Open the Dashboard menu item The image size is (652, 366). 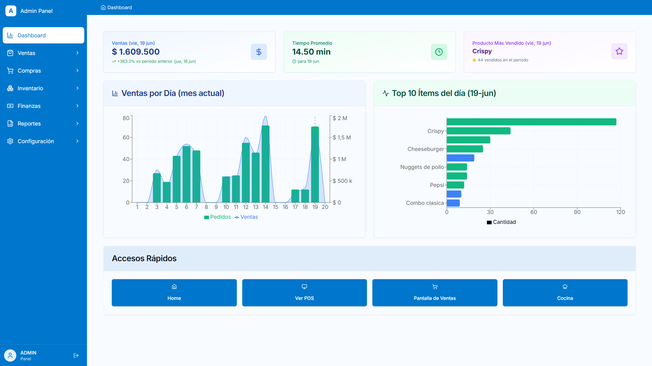(43, 35)
